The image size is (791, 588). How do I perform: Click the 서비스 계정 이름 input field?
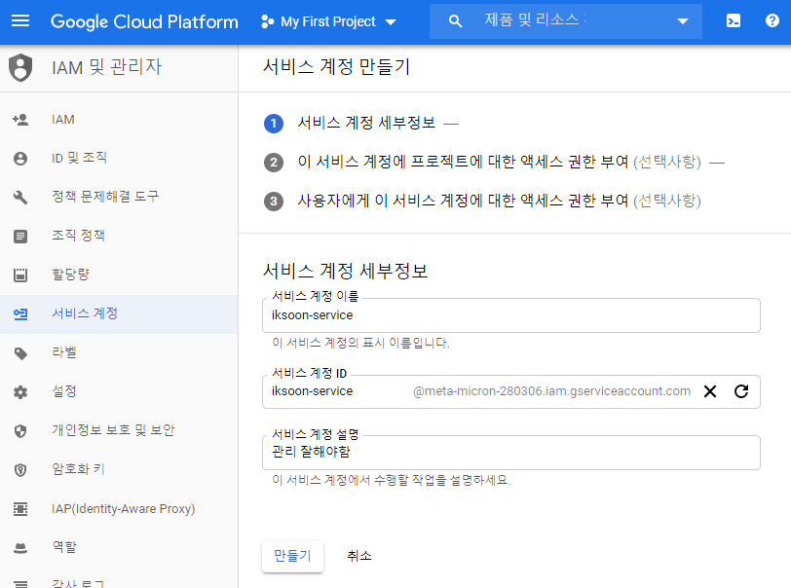tap(511, 315)
